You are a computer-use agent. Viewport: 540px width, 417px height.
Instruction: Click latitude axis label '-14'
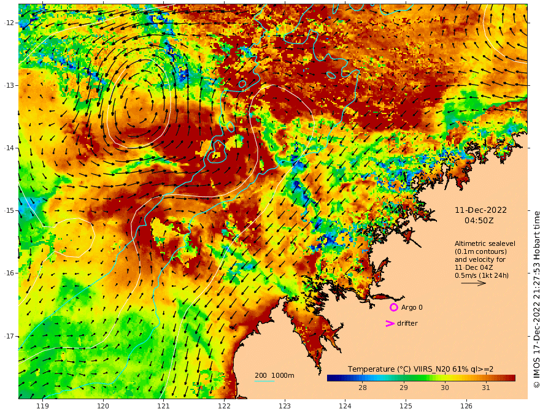[9, 148]
